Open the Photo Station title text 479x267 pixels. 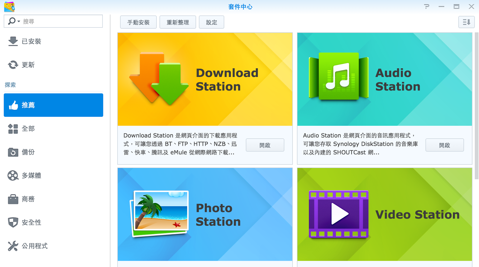(218, 215)
